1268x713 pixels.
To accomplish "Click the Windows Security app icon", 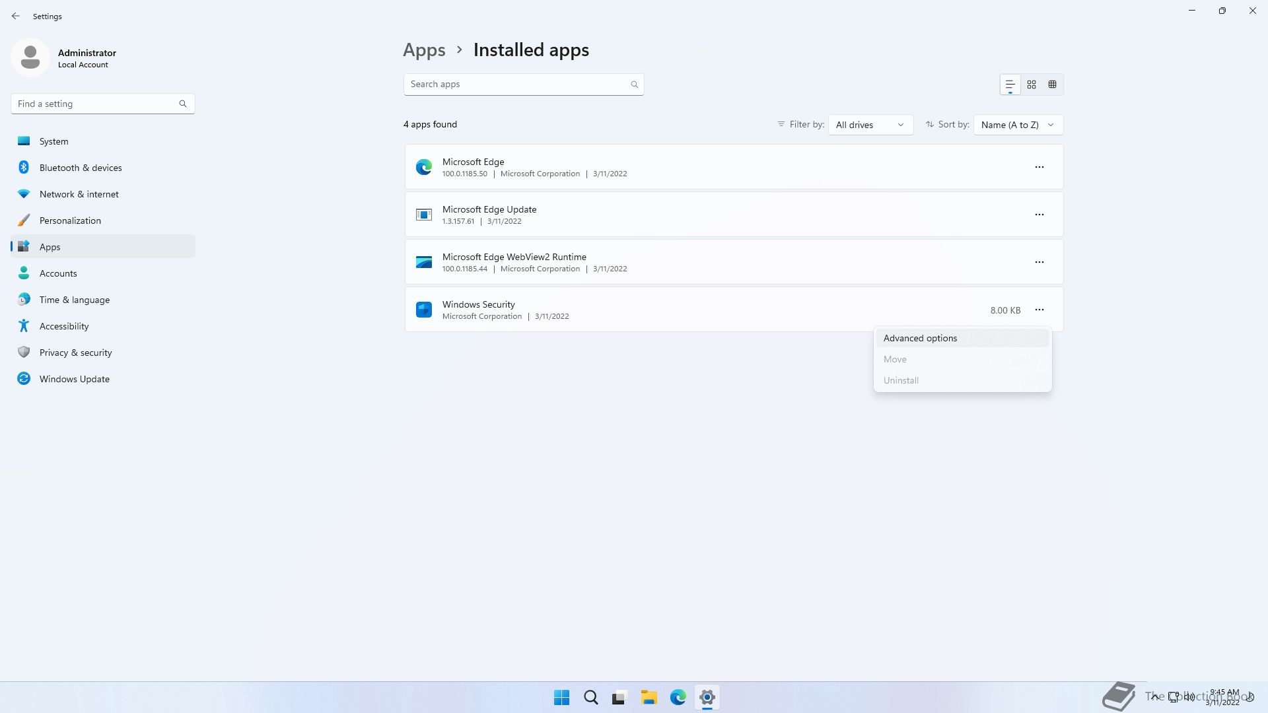I will (x=424, y=310).
